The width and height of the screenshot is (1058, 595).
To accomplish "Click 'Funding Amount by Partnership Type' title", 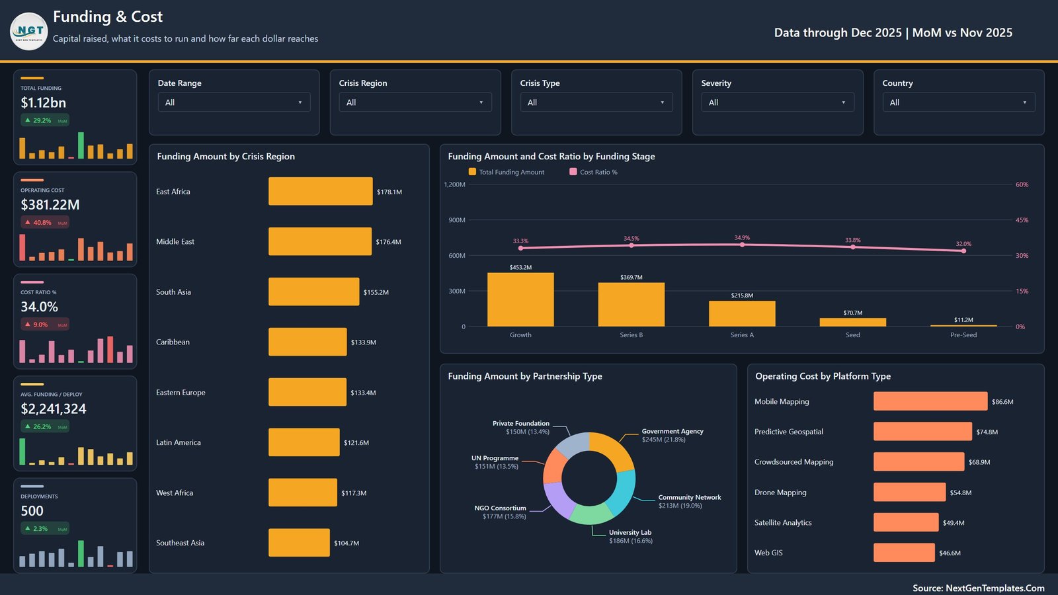I will 525,376.
